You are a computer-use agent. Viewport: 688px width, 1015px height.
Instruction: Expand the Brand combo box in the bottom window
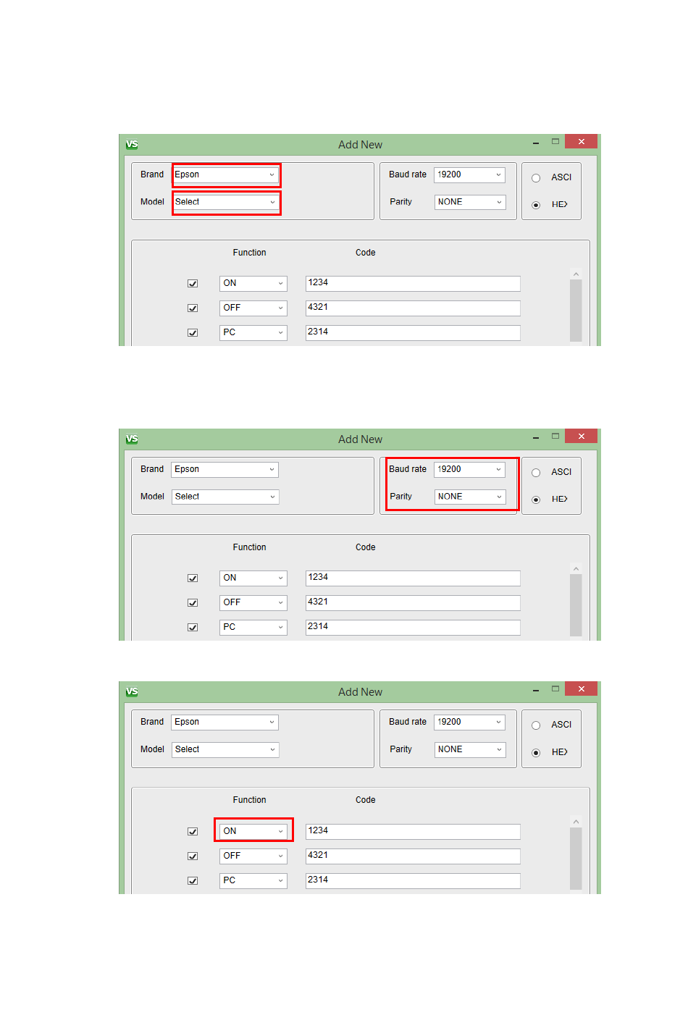click(225, 722)
